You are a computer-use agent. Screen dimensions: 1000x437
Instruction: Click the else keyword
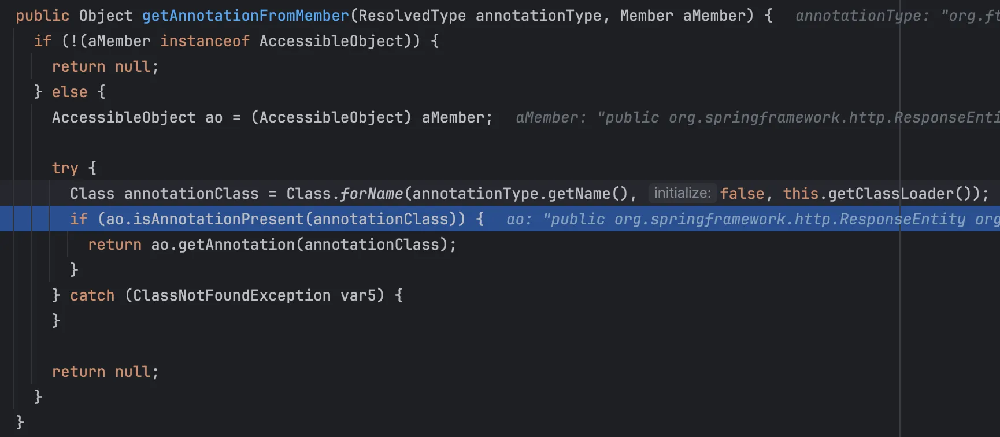tap(69, 92)
